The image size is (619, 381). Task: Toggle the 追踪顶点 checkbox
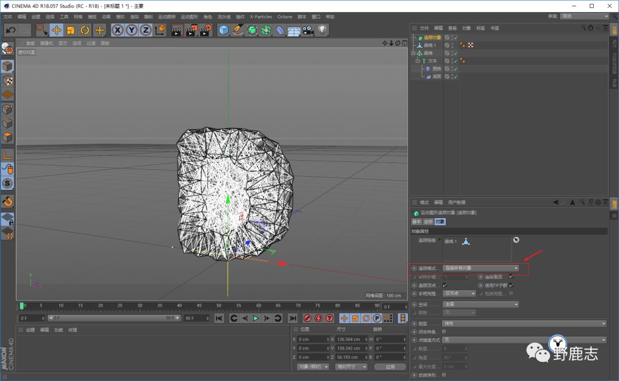(x=445, y=285)
